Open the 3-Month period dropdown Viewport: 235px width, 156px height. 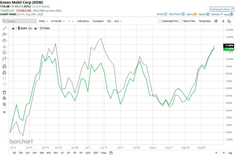pos(58,21)
